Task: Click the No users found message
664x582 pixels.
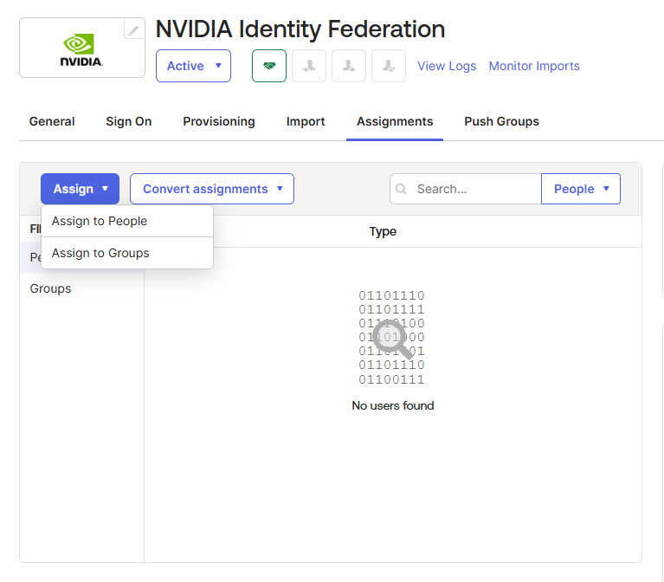Action: (x=393, y=406)
